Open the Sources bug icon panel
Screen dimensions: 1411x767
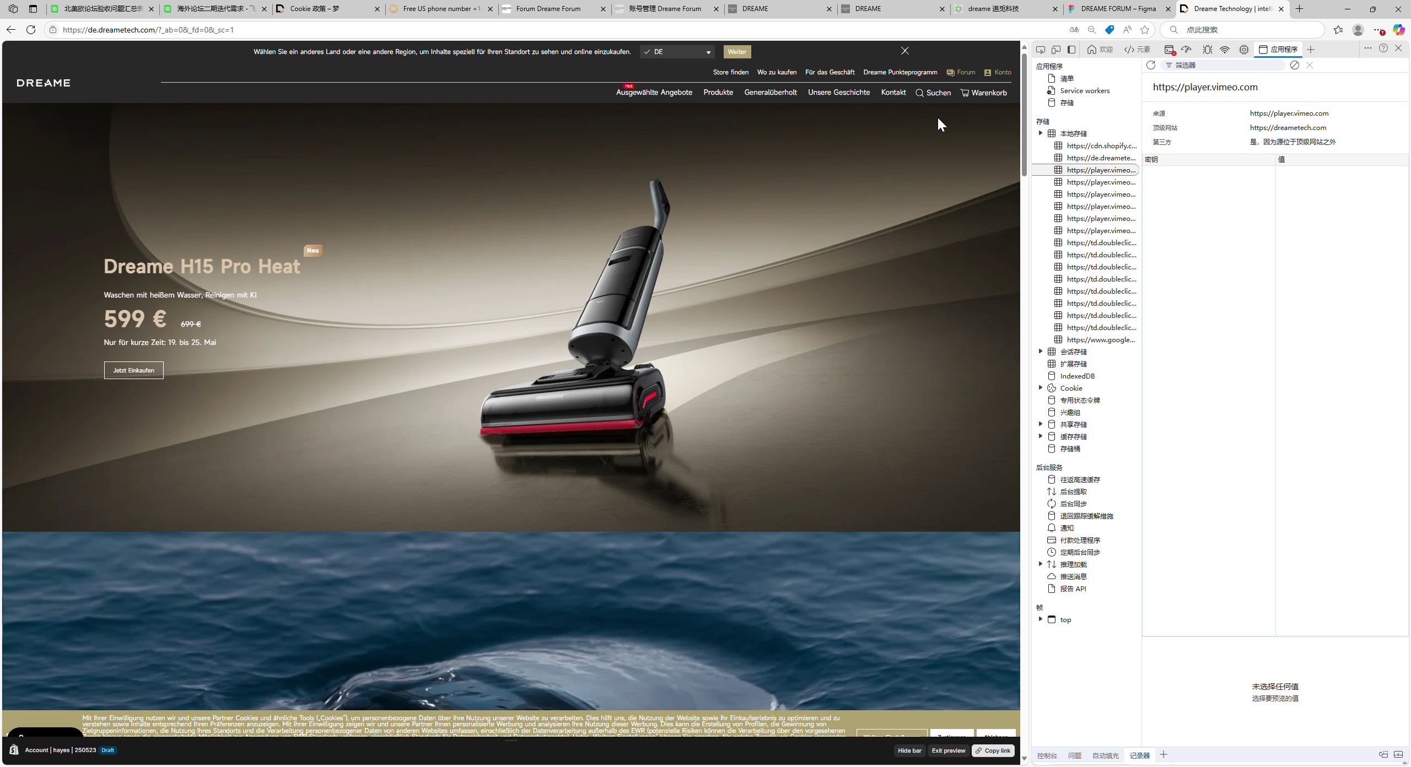(1207, 50)
